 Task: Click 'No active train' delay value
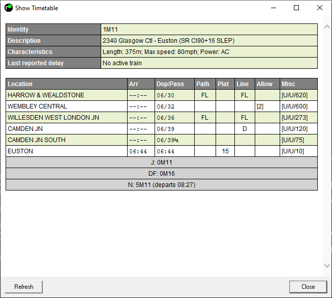tap(122, 63)
